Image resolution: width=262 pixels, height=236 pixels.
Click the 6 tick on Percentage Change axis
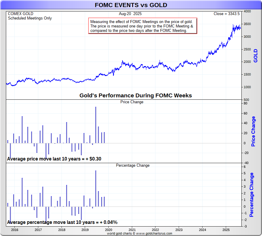tap(245, 167)
